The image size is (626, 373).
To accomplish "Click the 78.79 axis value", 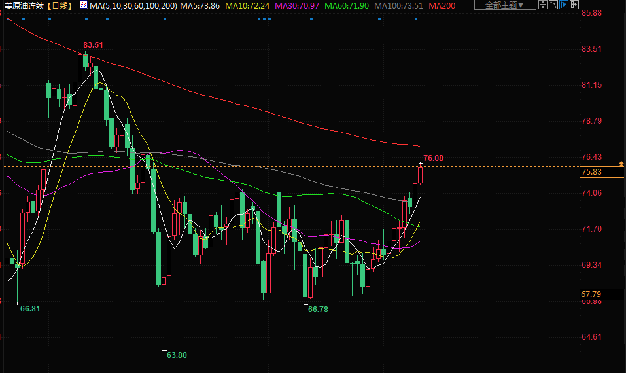I will pos(591,120).
